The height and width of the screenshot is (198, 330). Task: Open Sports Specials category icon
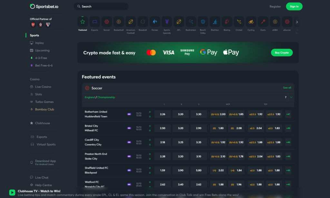coord(167,22)
